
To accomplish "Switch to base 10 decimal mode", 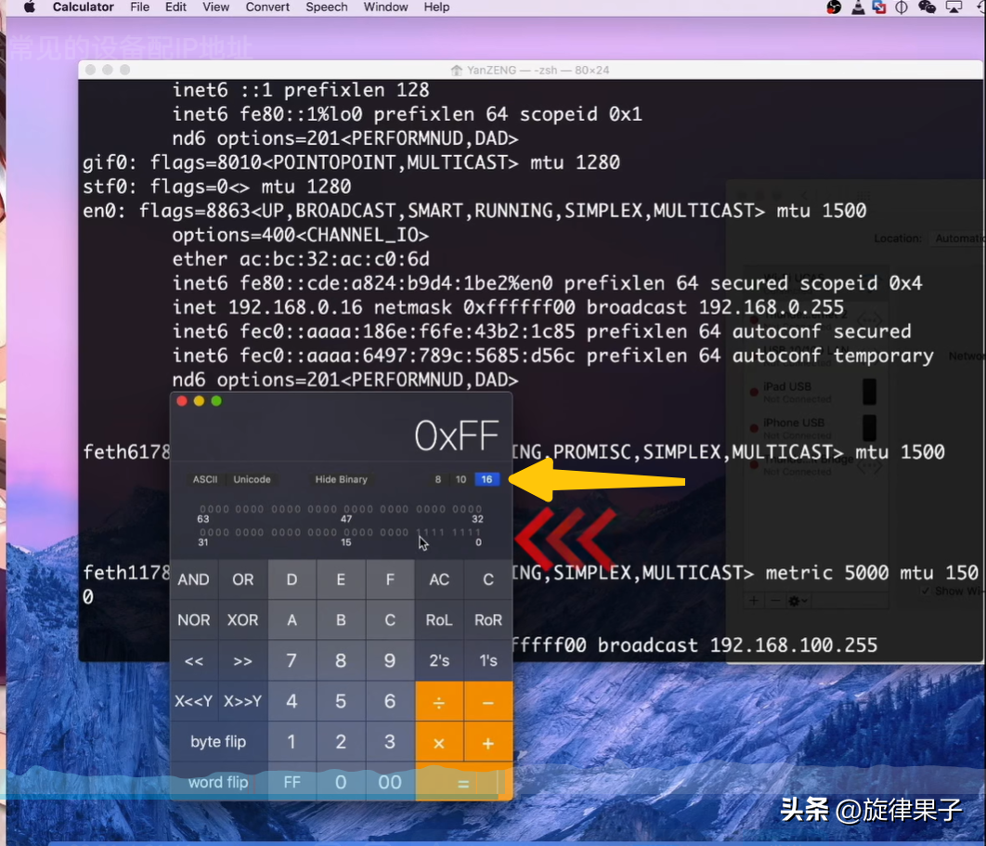I will [x=461, y=479].
